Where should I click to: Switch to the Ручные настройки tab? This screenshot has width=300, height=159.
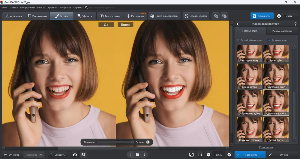(x=282, y=31)
